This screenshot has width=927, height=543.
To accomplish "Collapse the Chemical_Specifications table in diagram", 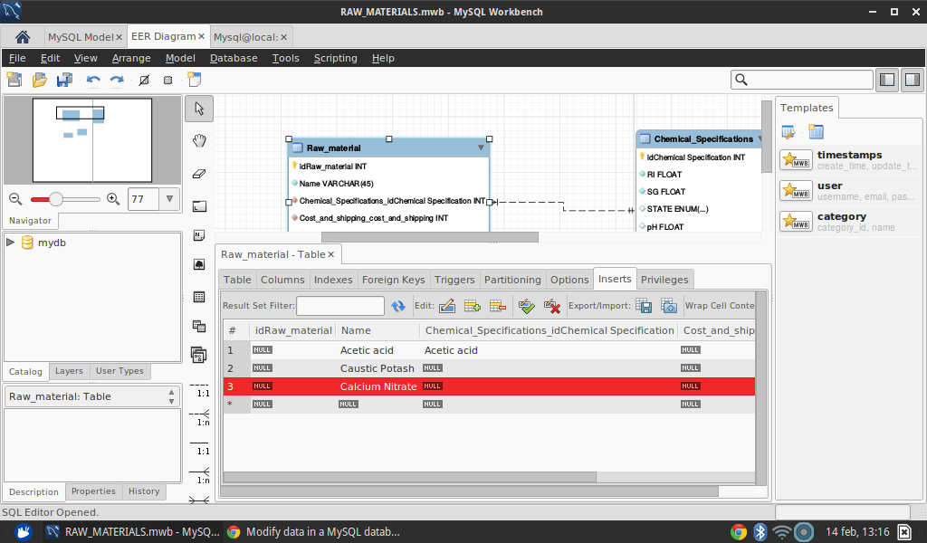I will point(760,138).
